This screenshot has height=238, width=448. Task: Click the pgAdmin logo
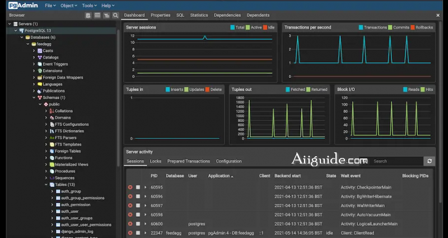pos(23,6)
